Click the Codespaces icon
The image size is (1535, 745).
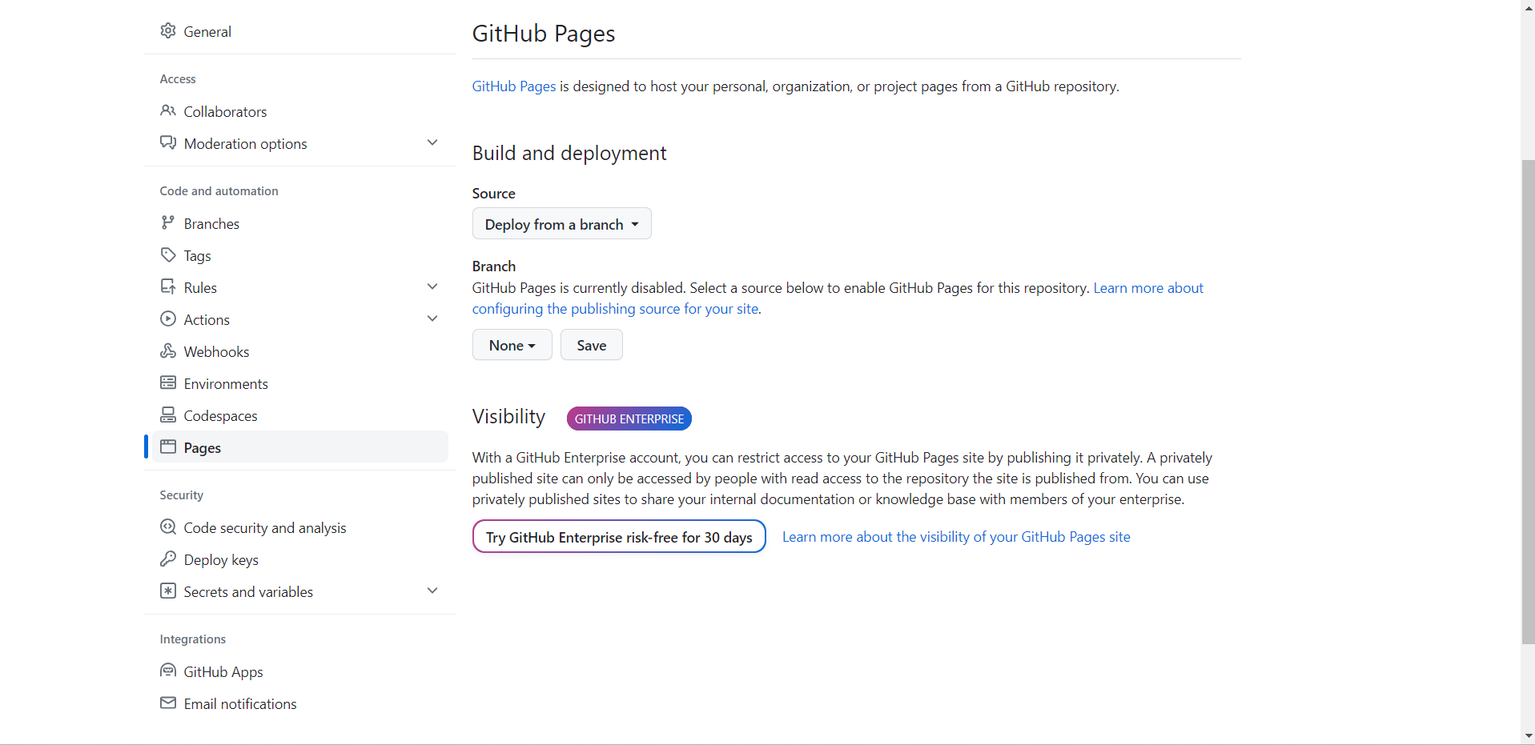coord(167,415)
